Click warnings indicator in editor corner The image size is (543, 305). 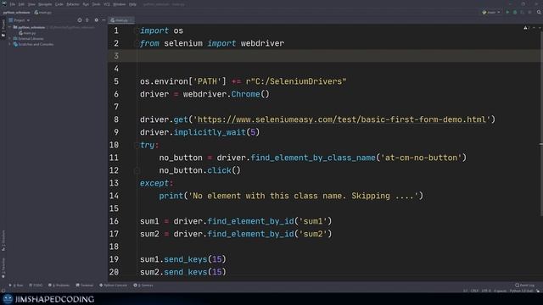tap(526, 28)
